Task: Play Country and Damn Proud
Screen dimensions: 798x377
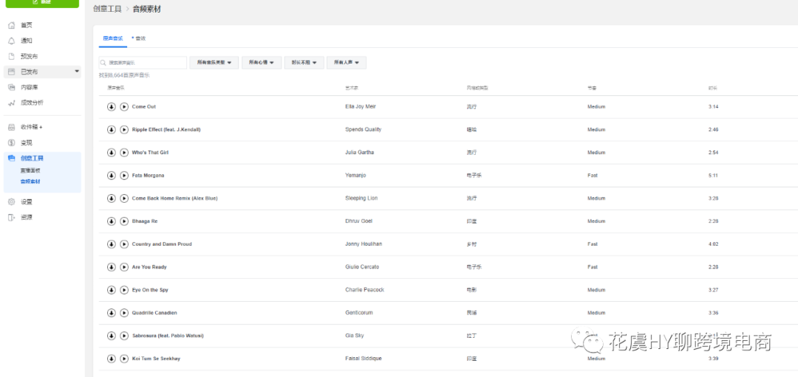Action: point(124,244)
